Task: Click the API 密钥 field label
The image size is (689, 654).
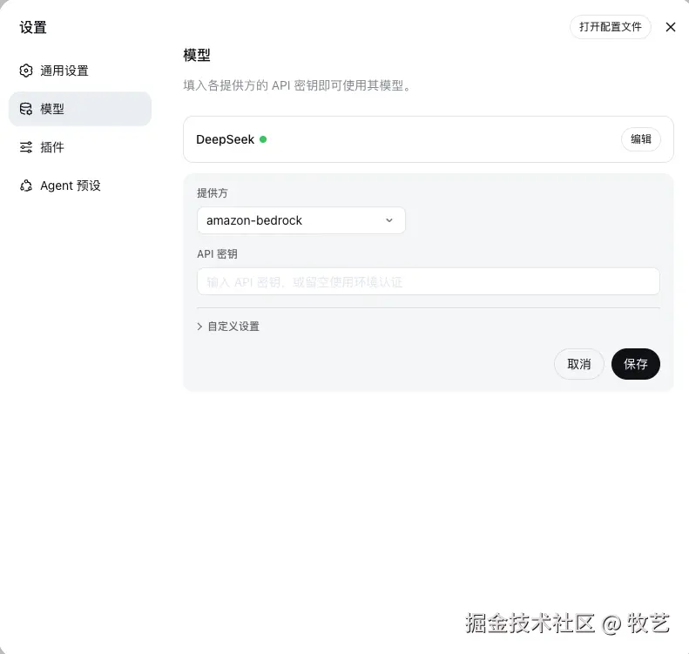Action: (217, 254)
